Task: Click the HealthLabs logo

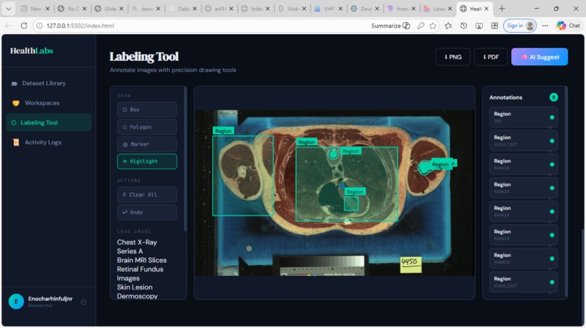Action: [x=31, y=51]
